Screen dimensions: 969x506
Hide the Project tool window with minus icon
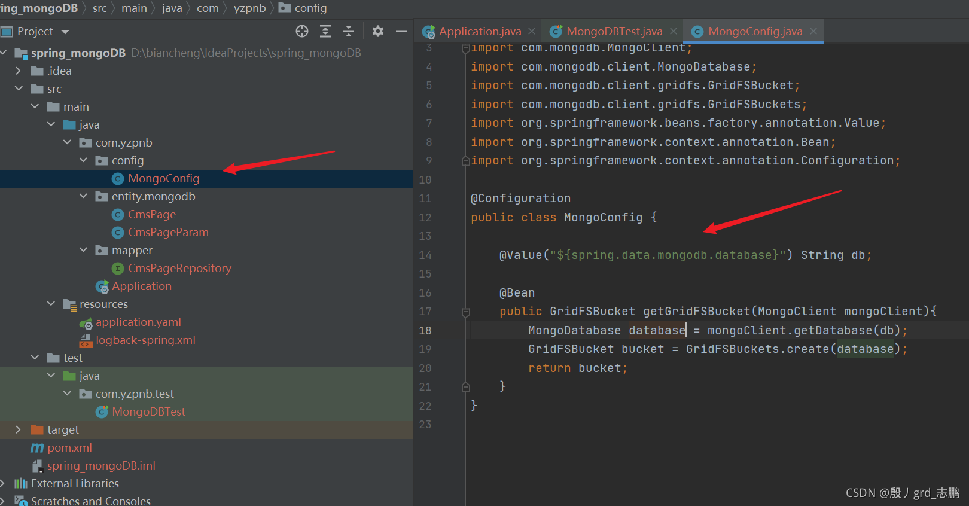[401, 31]
